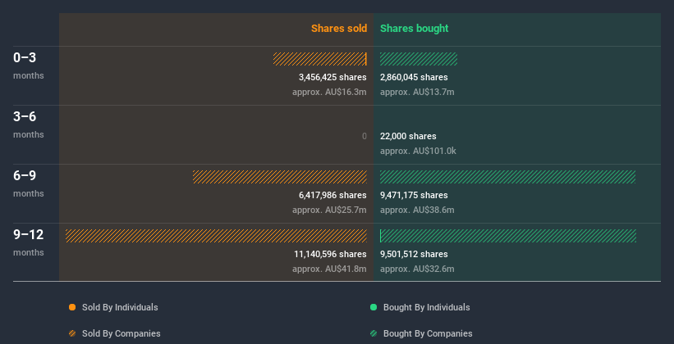Click the 6–9 months orange sold bar
This screenshot has height=344, width=674.
(280, 177)
